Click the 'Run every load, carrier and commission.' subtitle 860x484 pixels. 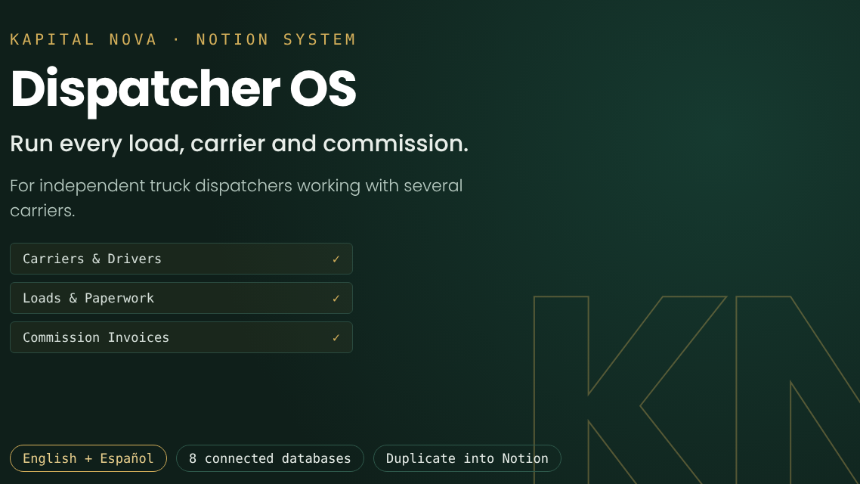coord(239,144)
